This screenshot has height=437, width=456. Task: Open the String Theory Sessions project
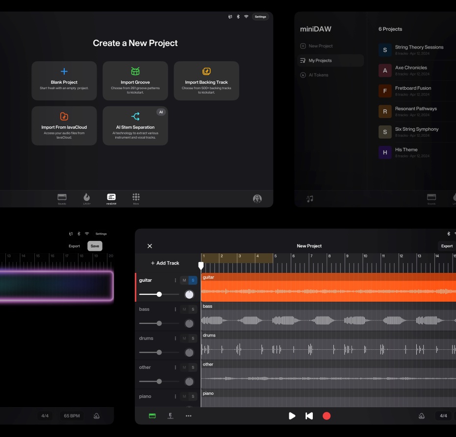(419, 48)
